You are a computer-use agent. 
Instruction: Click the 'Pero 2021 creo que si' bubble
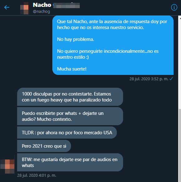pos(44,146)
